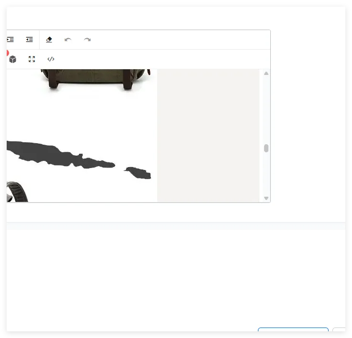The width and height of the screenshot is (352, 338).
Task: Open the source code view
Action: click(x=51, y=59)
